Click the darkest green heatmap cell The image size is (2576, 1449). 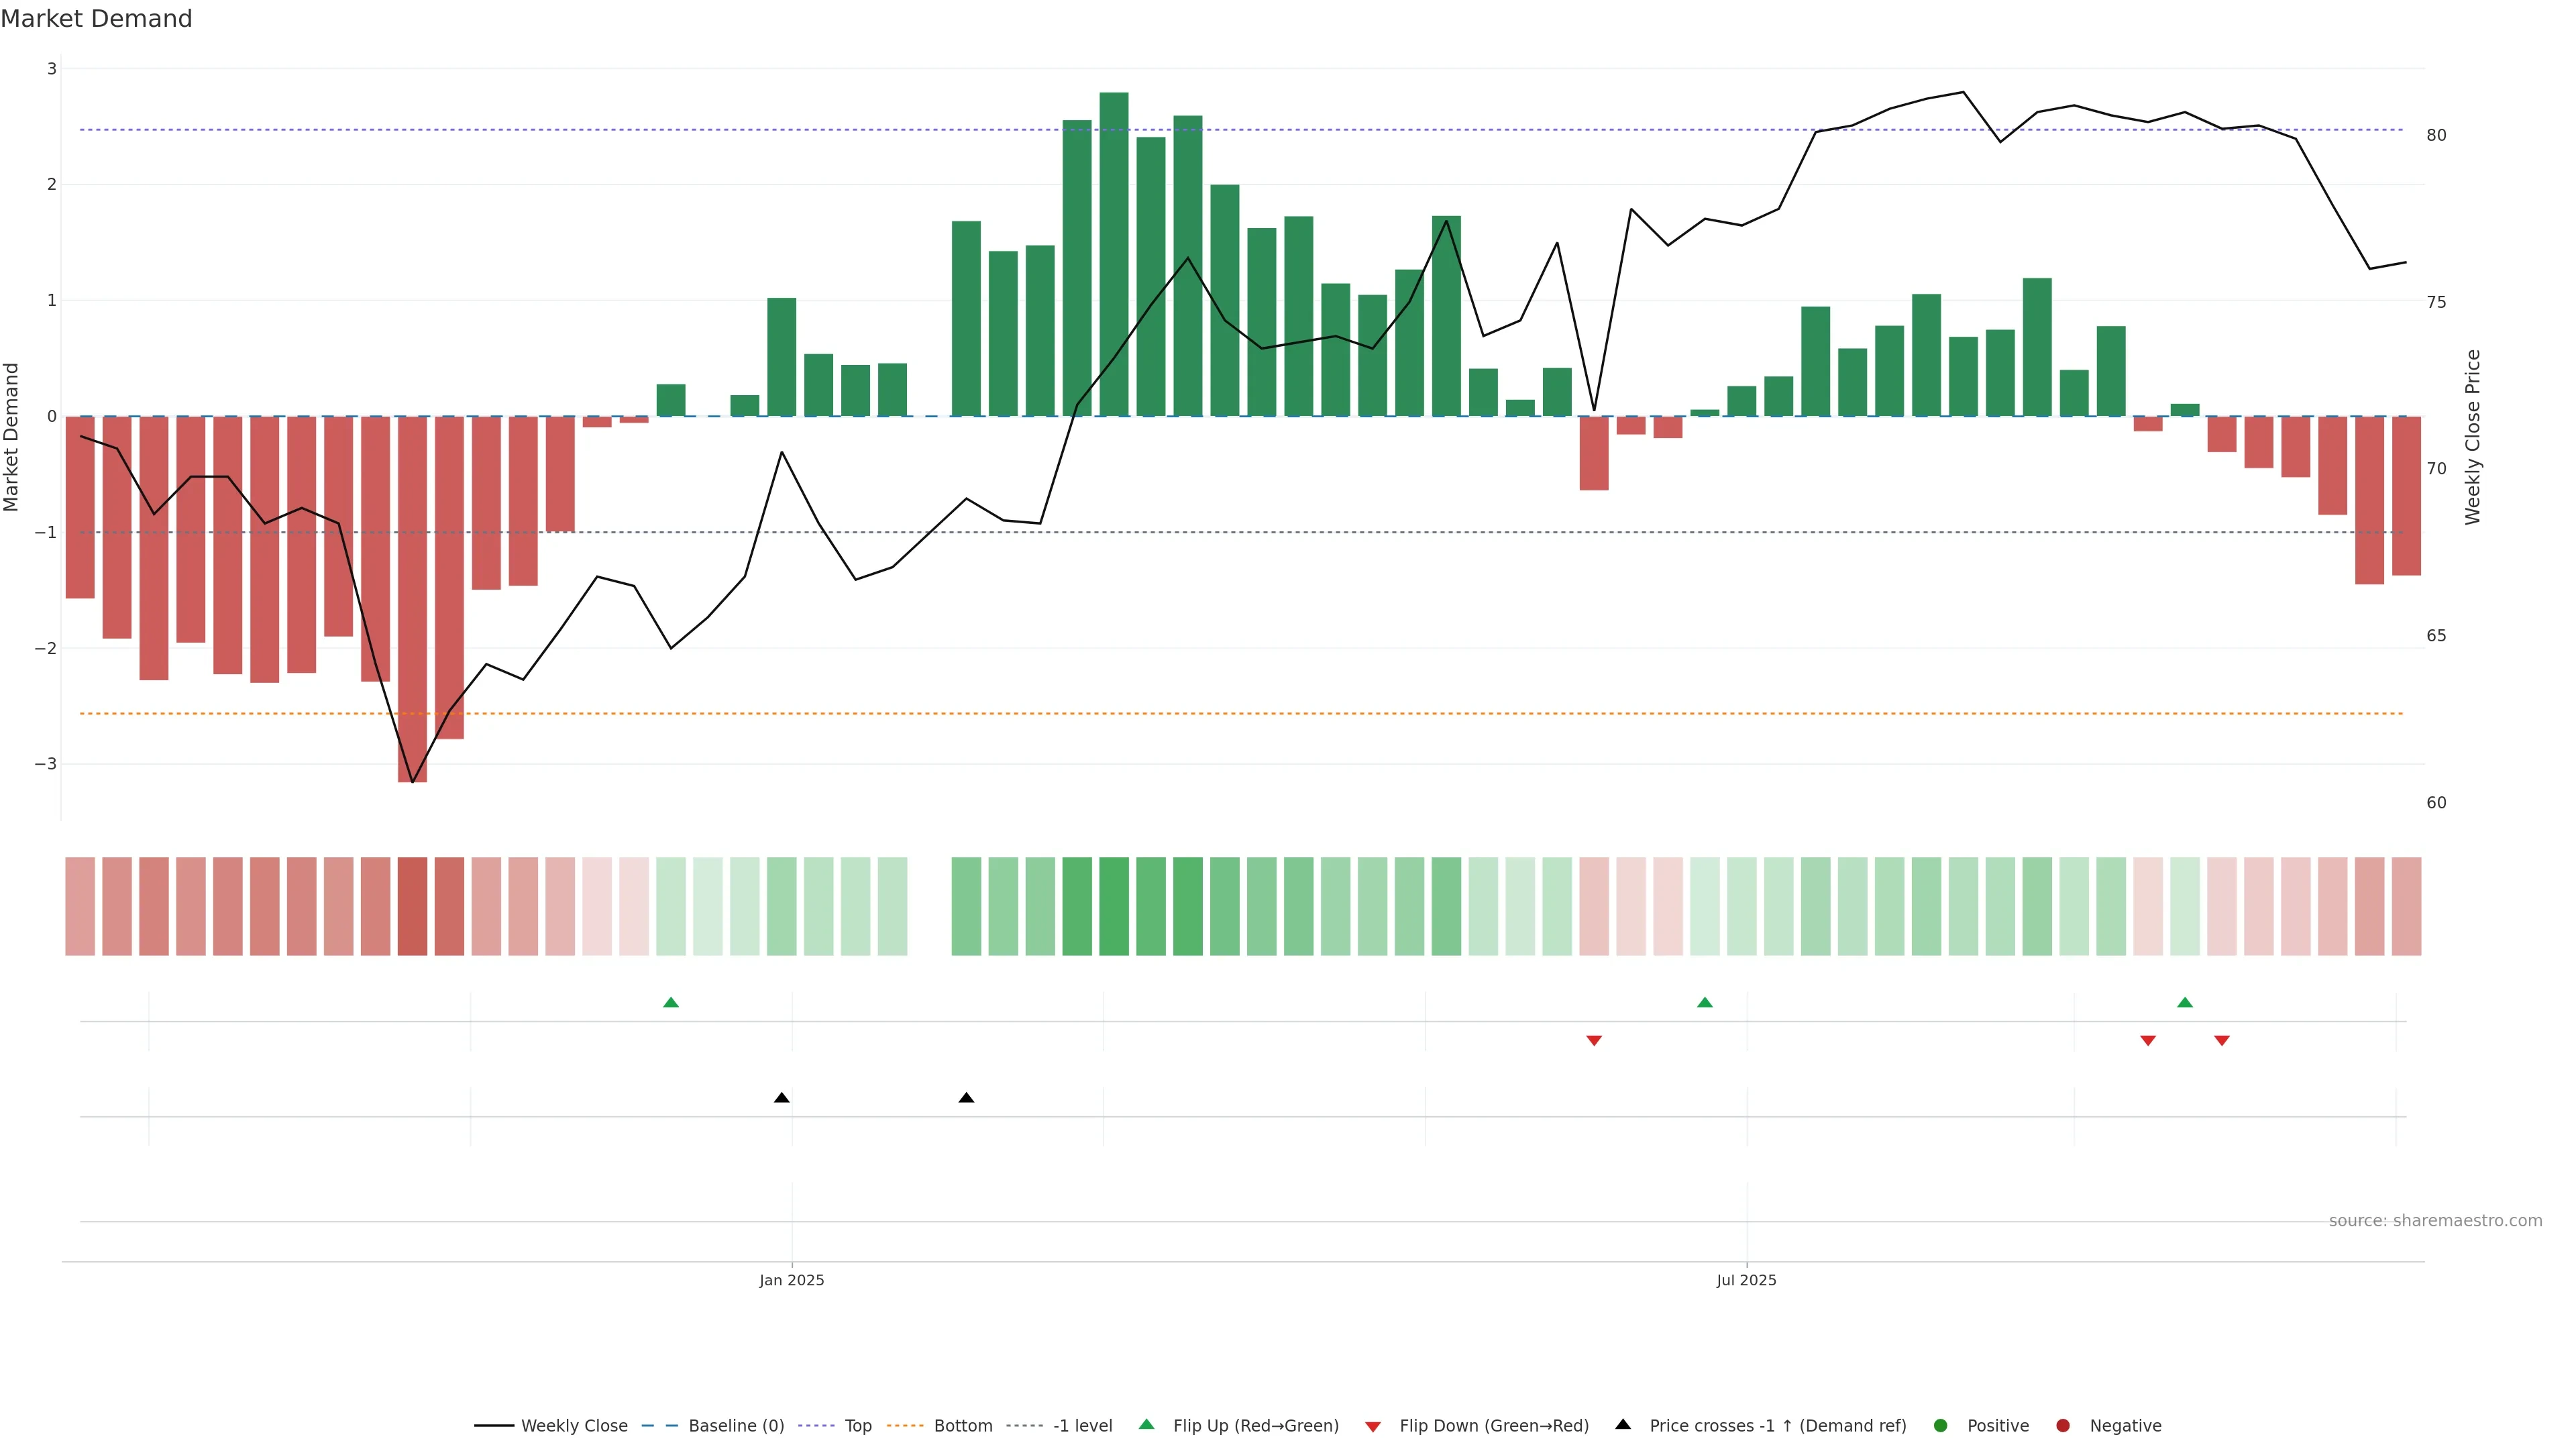tap(1114, 906)
